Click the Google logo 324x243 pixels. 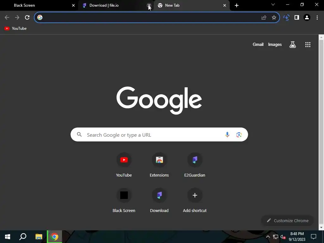159,100
